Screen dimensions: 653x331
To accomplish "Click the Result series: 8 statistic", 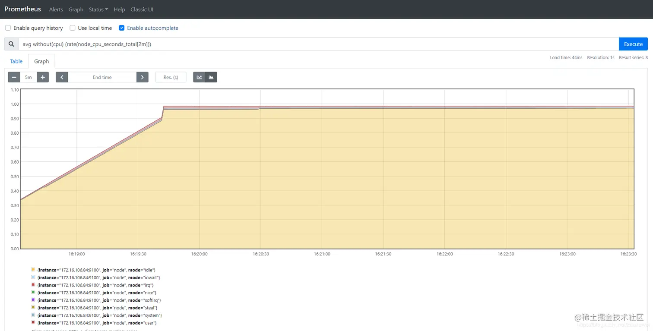I will 634,57.
